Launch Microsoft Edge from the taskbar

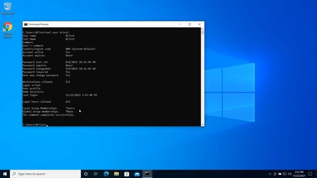(106, 174)
